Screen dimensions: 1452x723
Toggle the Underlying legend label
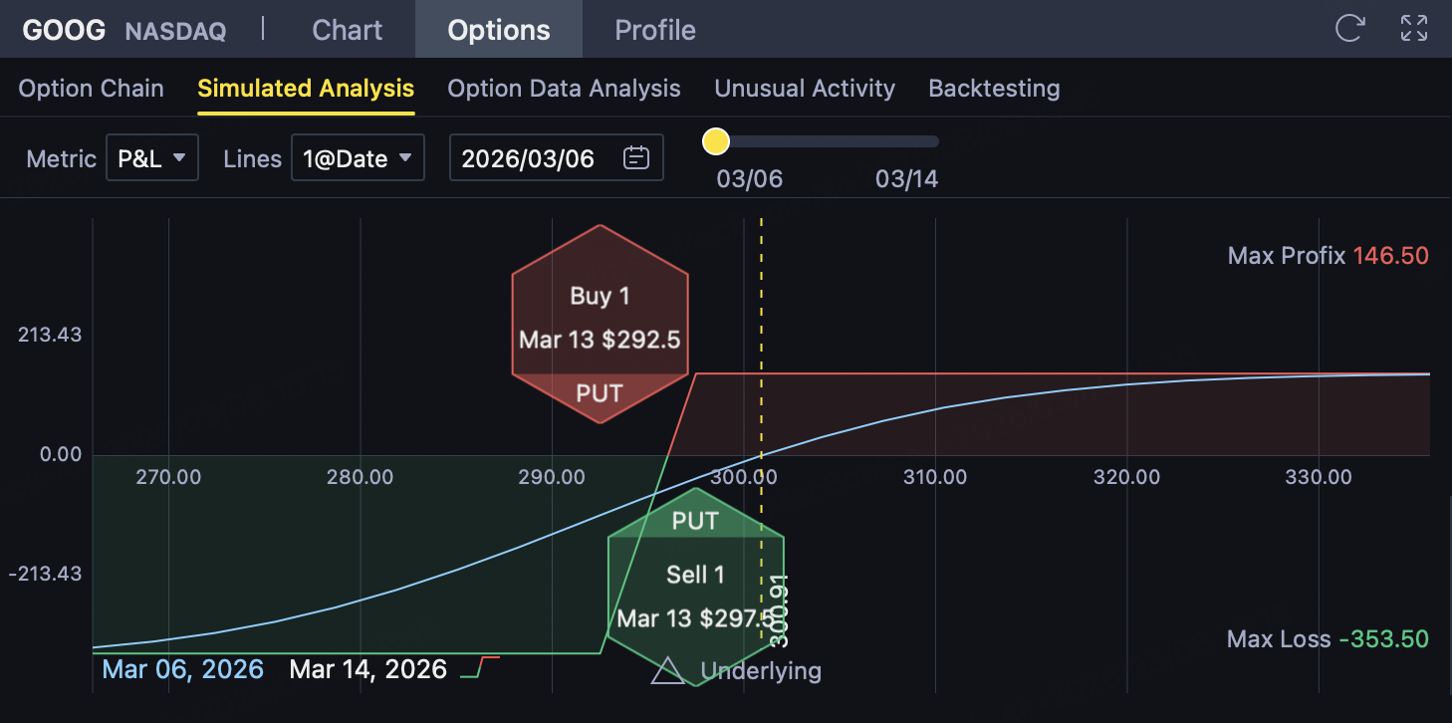tap(761, 670)
